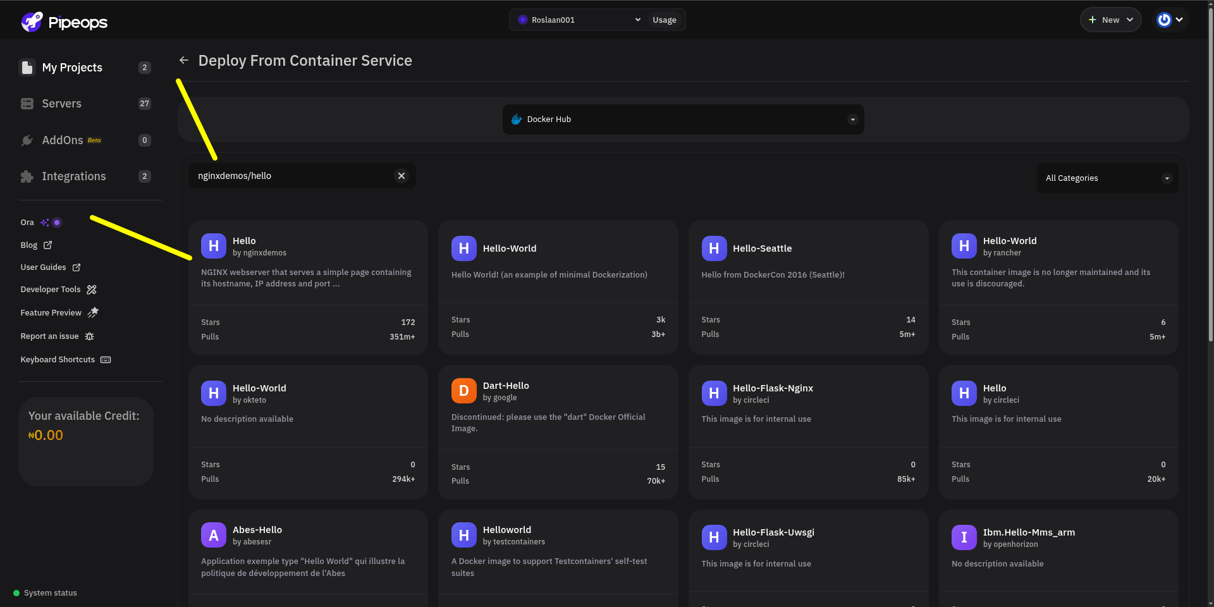Open the Servers sidebar icon
The image size is (1214, 607).
point(27,104)
